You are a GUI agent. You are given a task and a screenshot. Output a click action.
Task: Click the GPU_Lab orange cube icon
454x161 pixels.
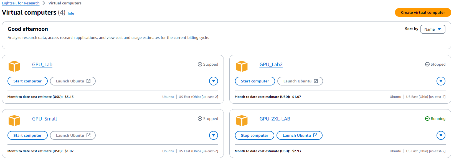pos(14,66)
